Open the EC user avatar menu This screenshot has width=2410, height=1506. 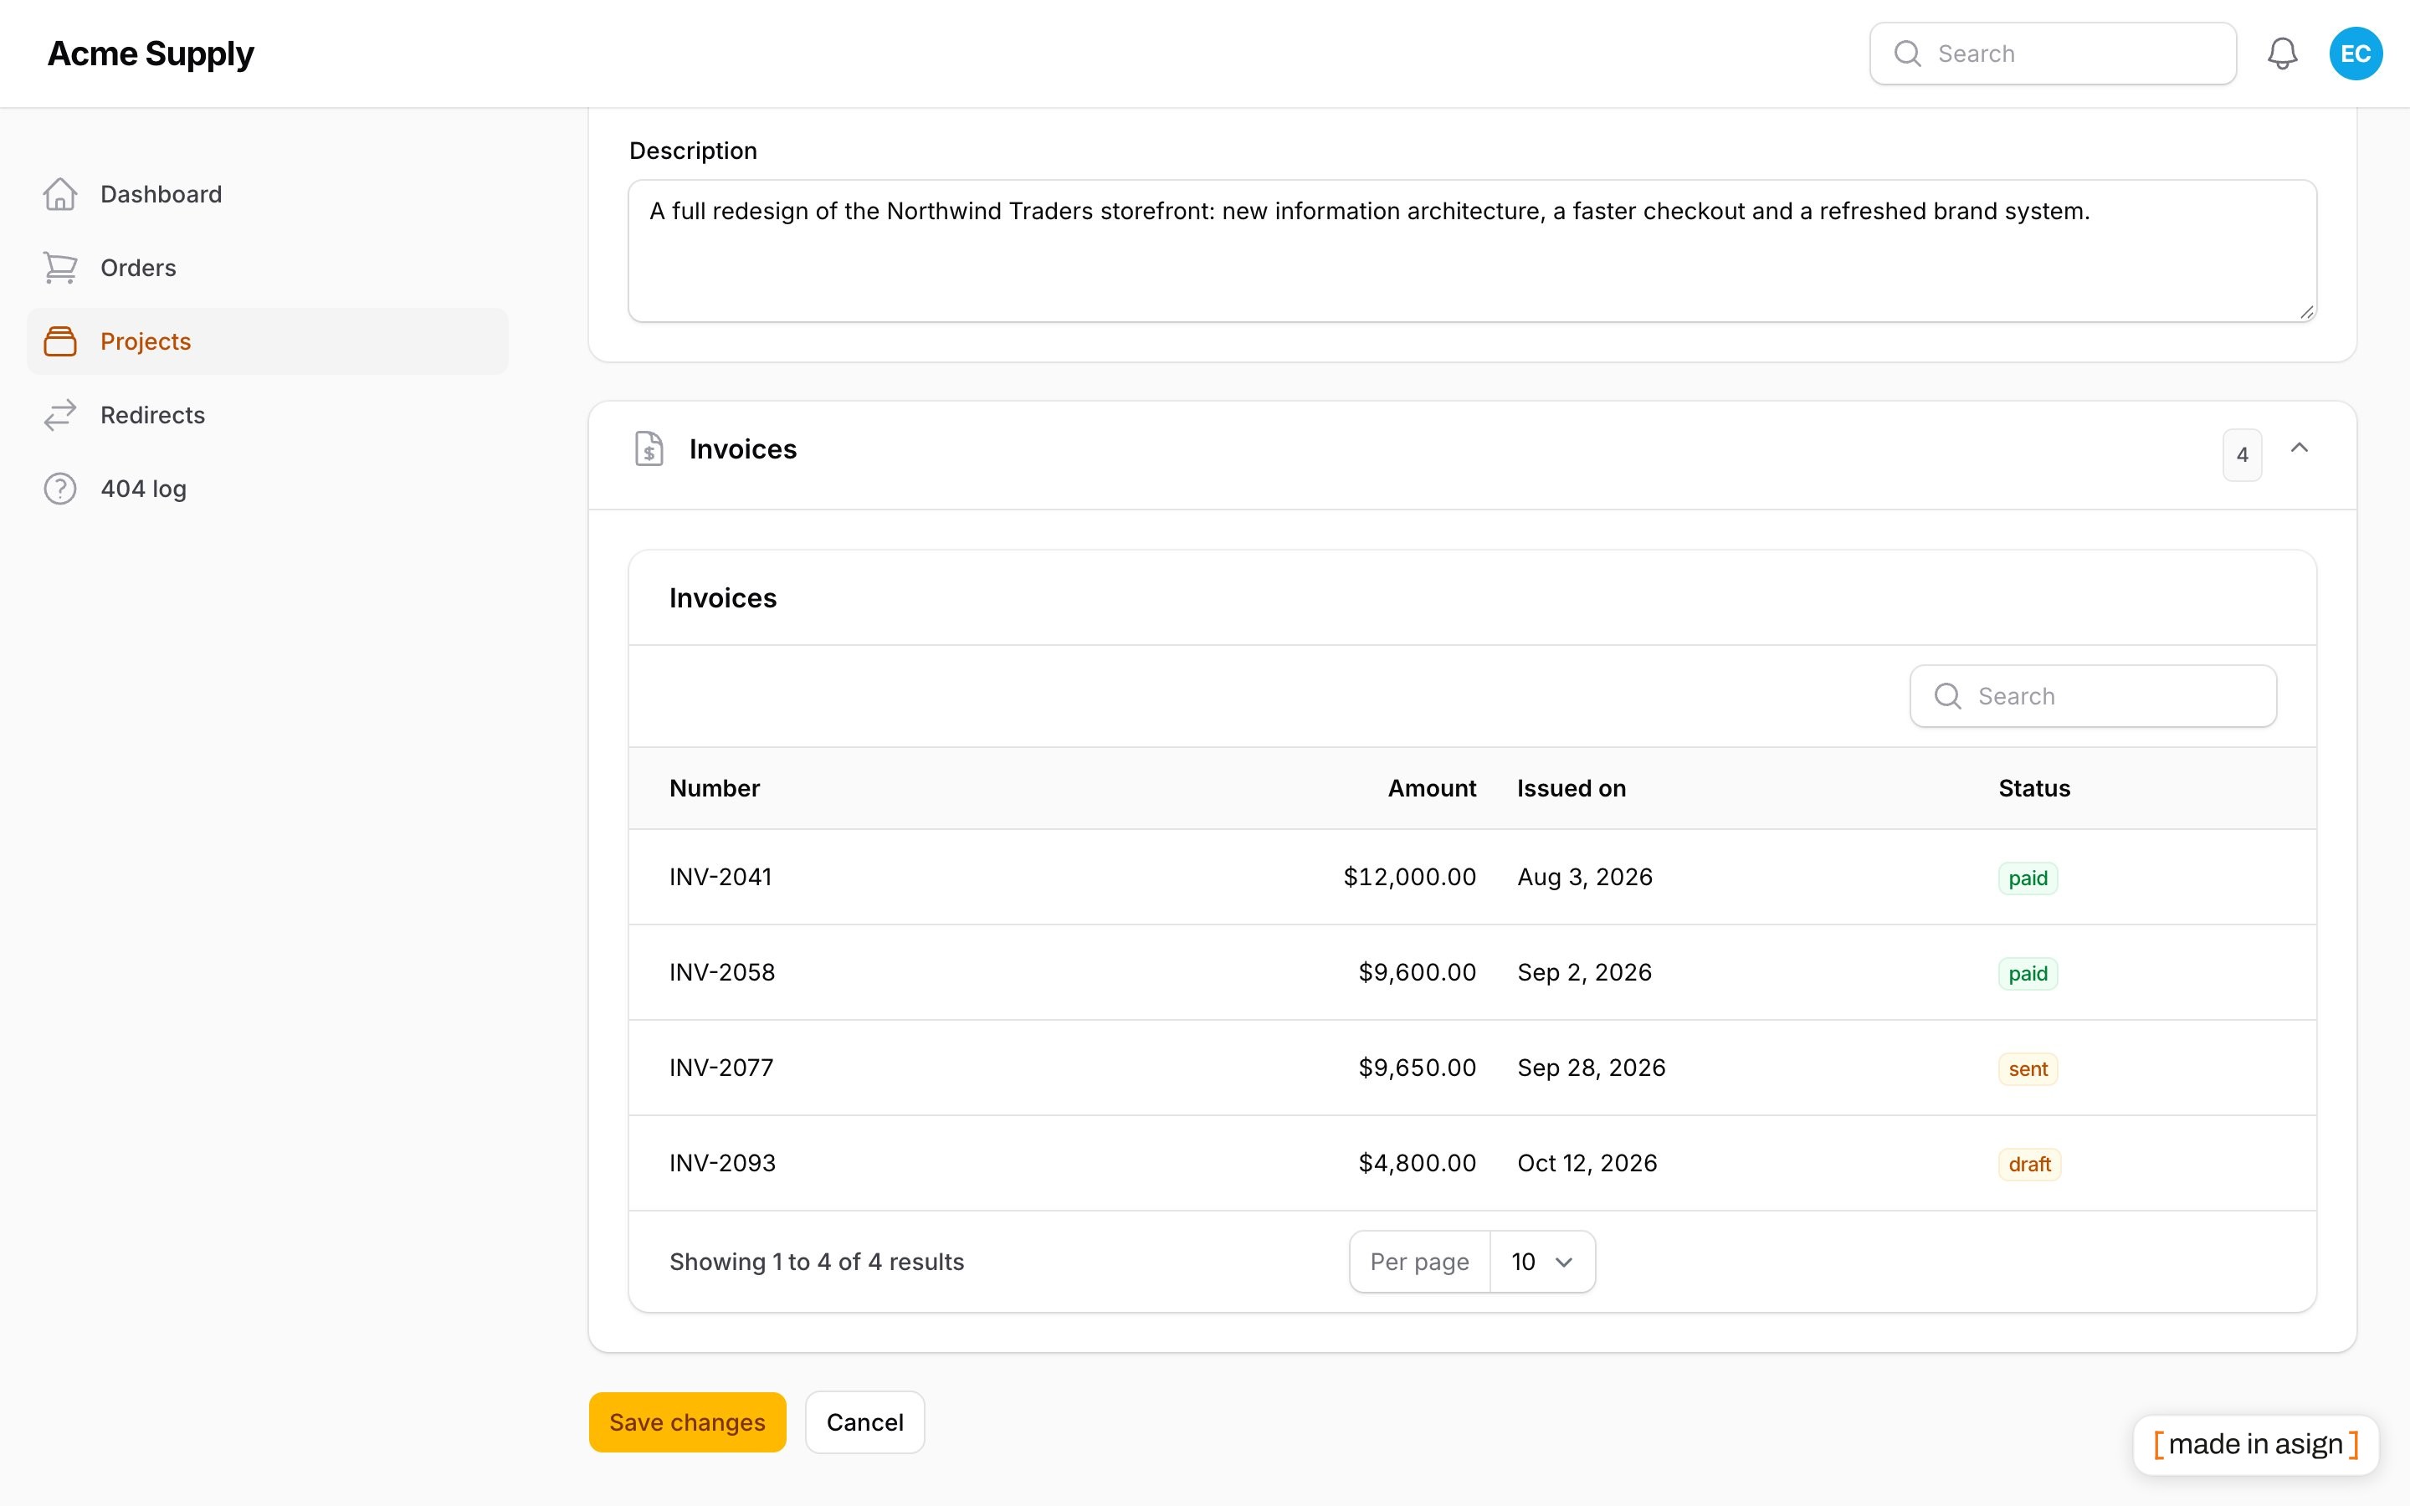[2356, 54]
